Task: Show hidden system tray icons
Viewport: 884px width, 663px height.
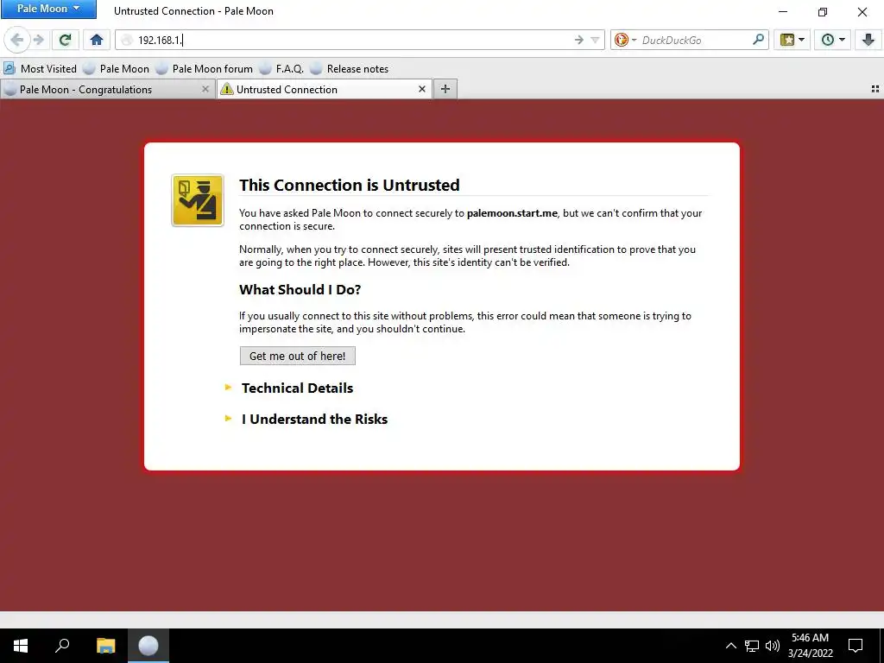Action: 730,646
